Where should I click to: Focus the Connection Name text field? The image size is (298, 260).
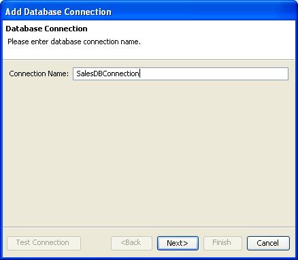[x=180, y=74]
